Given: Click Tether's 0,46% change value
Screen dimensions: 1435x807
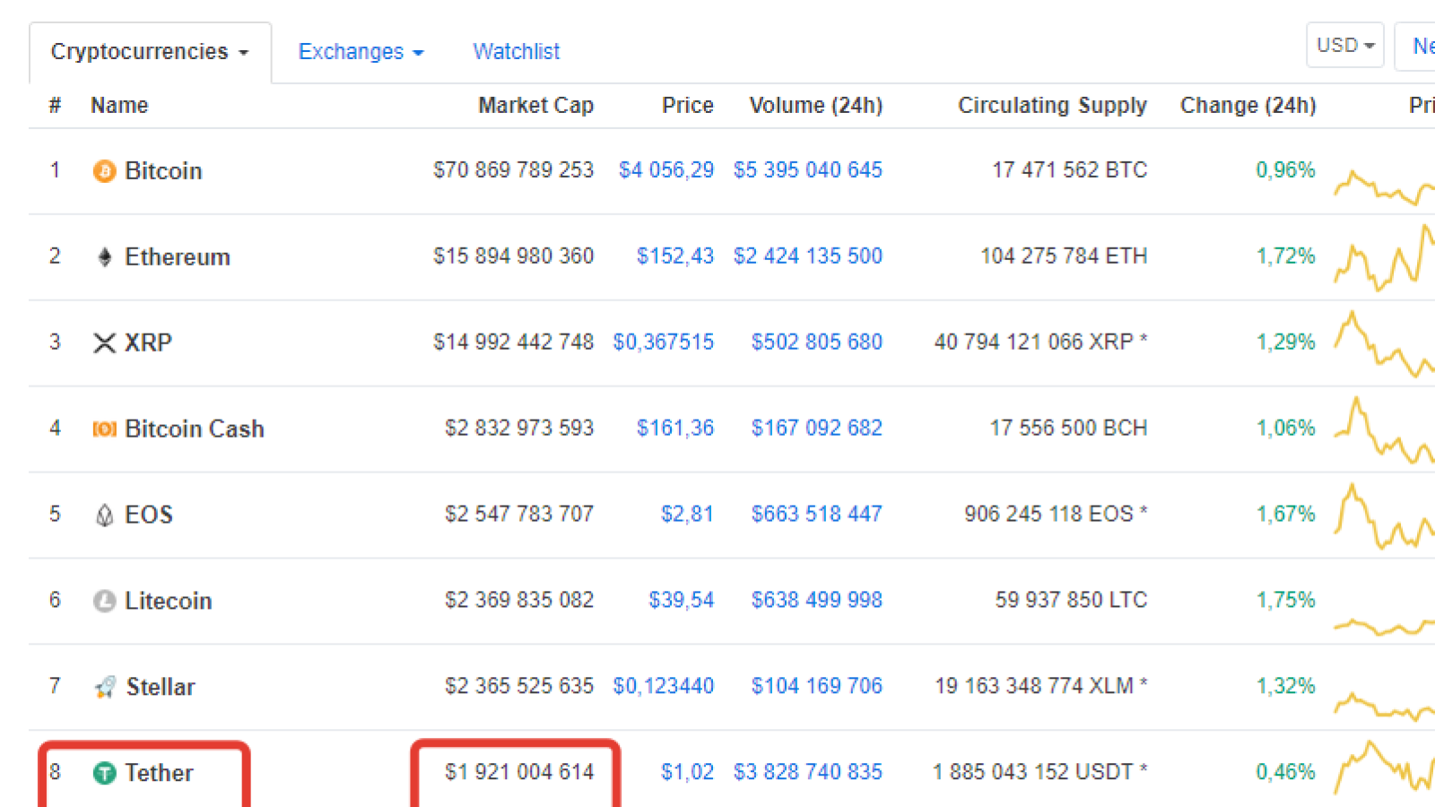Looking at the screenshot, I should coord(1285,773).
